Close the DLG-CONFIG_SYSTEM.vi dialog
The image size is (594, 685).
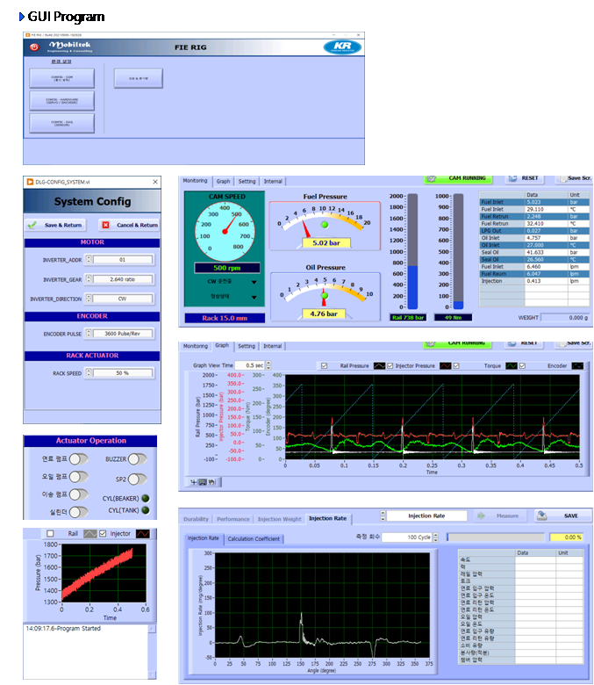pyautogui.click(x=155, y=182)
